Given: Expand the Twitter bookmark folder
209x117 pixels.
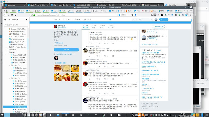Looking at the screenshot, I should 8,50.
